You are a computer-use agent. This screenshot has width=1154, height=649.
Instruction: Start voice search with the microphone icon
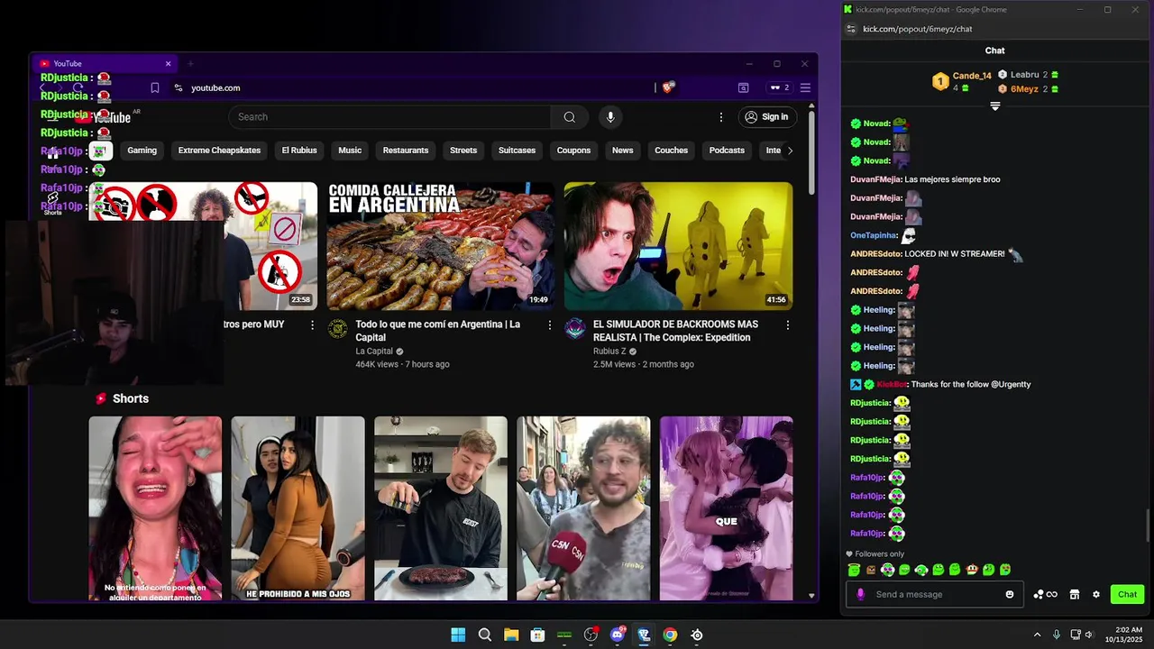[x=610, y=116]
